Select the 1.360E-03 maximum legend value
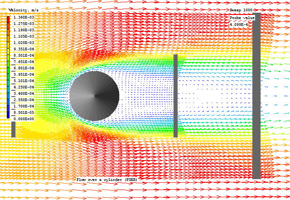The image size is (290, 200). [23, 17]
